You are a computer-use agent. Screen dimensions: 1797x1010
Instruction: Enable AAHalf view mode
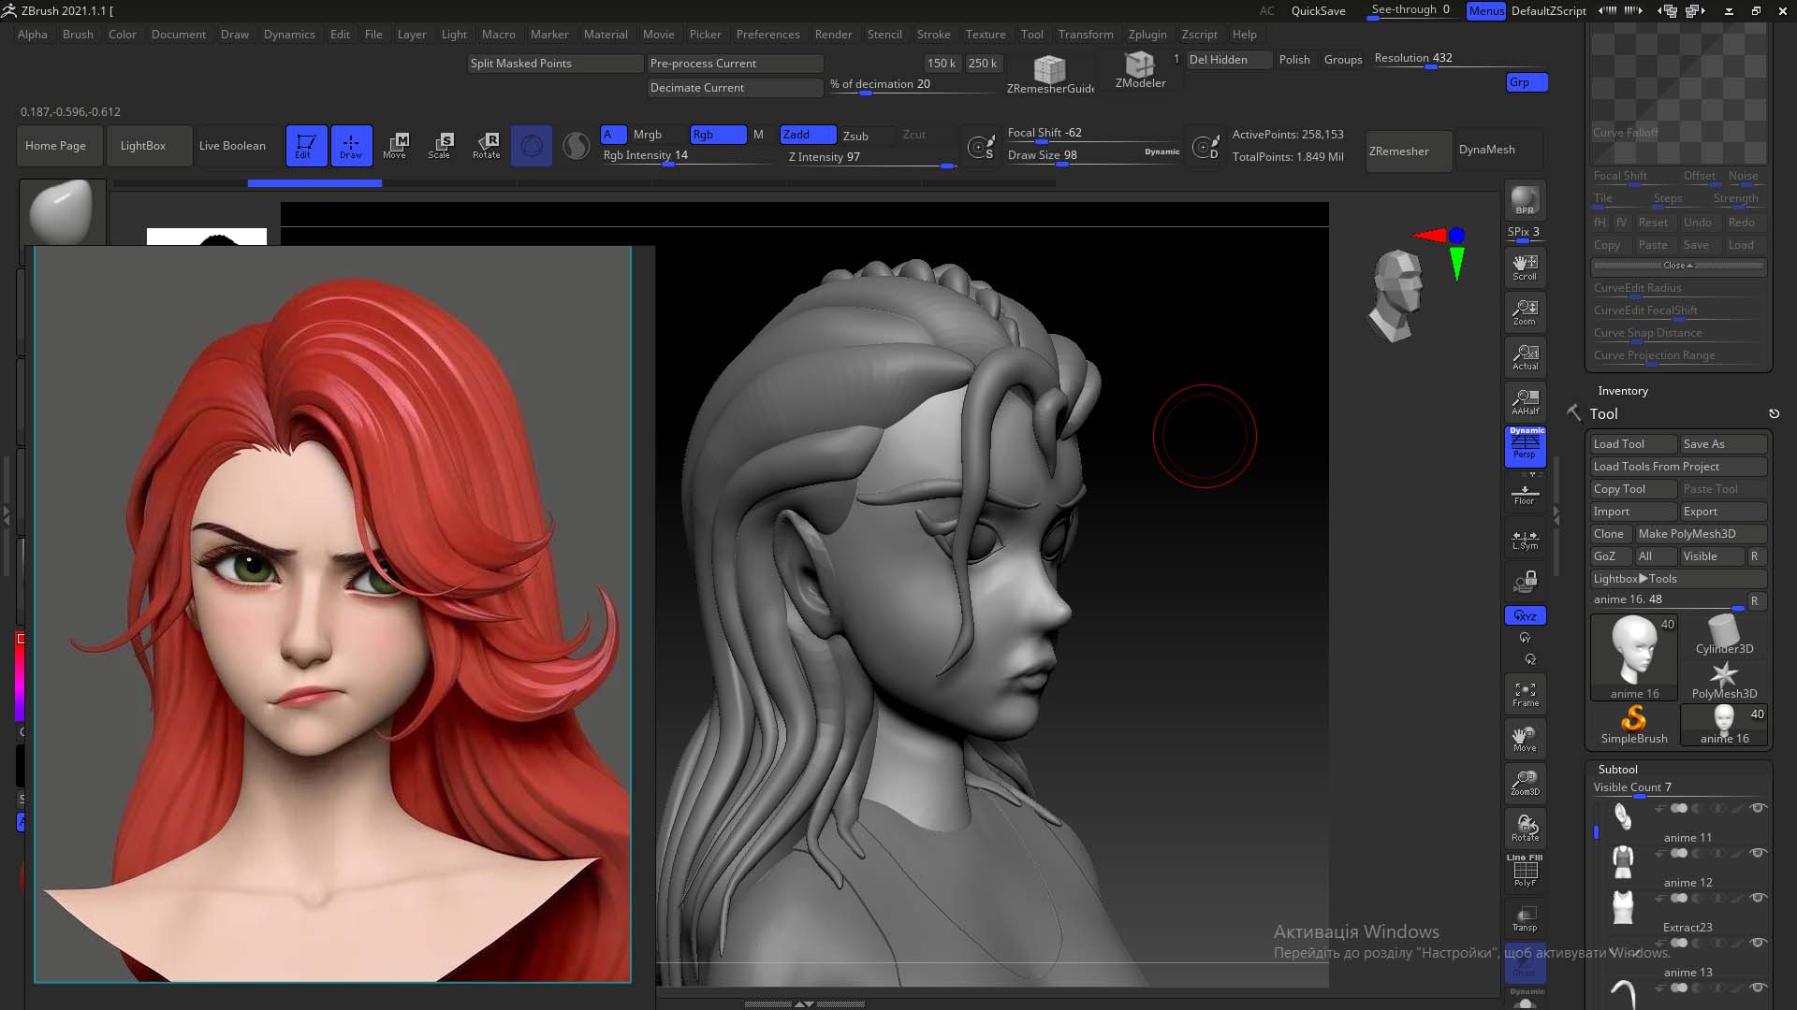[x=1525, y=402]
